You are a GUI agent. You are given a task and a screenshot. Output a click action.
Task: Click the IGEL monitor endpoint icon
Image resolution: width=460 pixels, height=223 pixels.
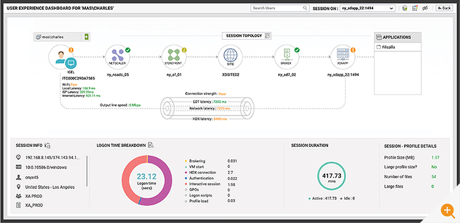pyautogui.click(x=71, y=62)
